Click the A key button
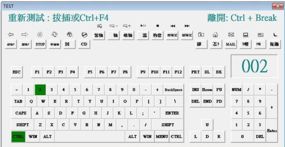This screenshot has width=285, height=147. tap(37, 113)
